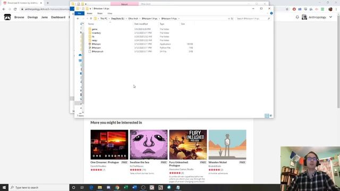Open the Windows Start menu
Screen dimensions: 340x191
[4, 187]
